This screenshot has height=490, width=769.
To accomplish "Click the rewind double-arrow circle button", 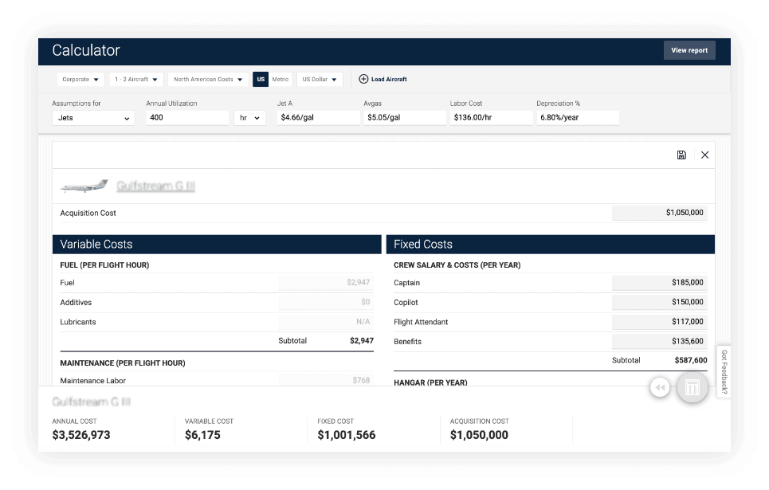I will point(660,387).
